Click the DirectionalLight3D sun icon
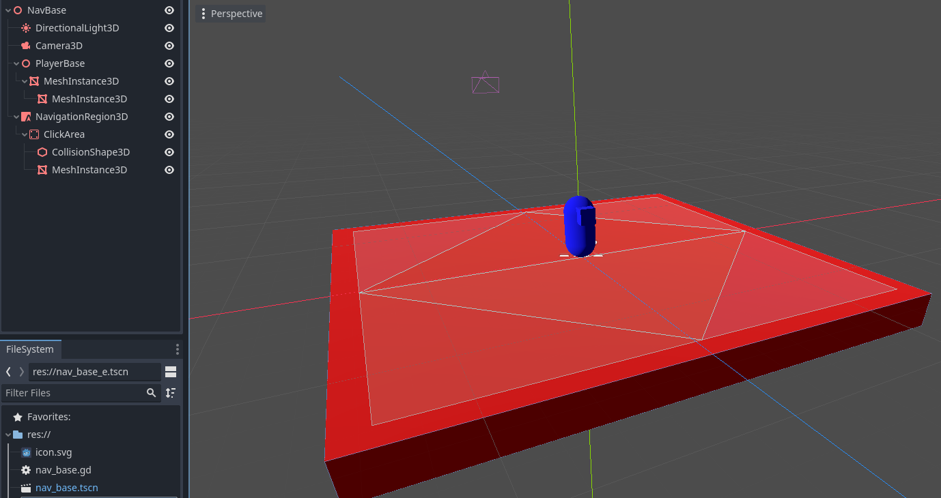The width and height of the screenshot is (941, 498). point(26,28)
